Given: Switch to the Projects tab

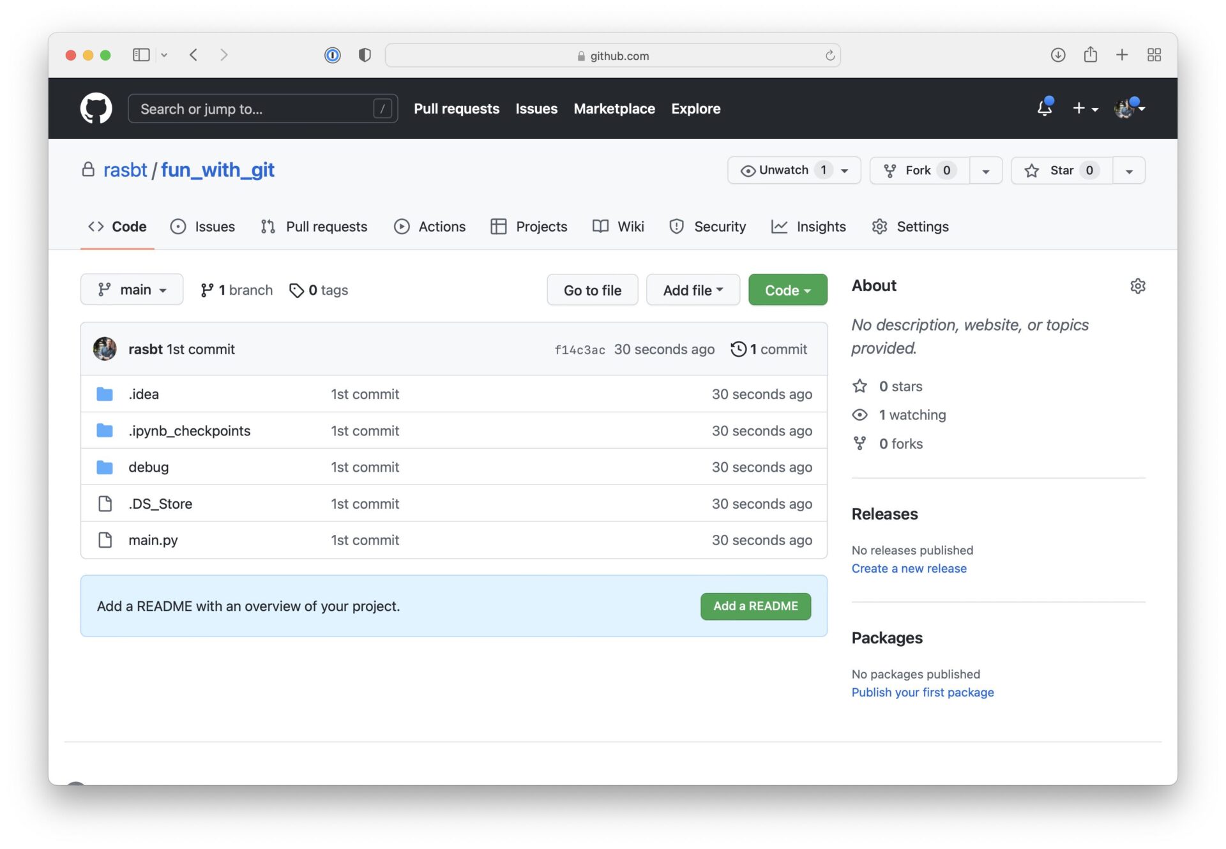Looking at the screenshot, I should click(x=529, y=227).
